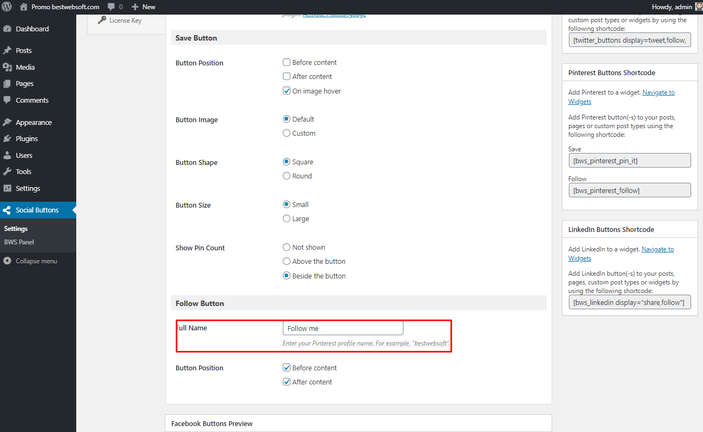Open Tools menu item

[38, 172]
